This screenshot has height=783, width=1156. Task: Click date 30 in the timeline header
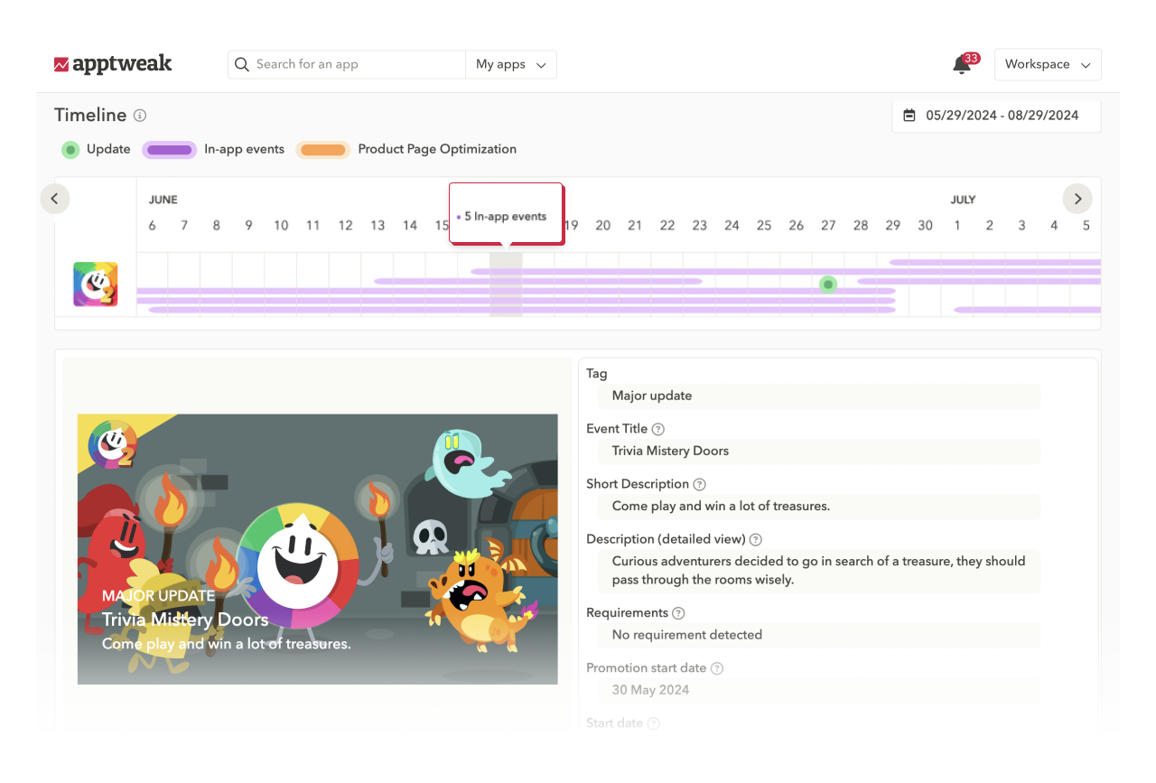pos(925,226)
